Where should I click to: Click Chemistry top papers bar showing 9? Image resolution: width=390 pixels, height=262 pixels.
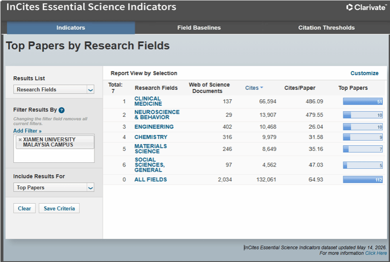click(363, 137)
